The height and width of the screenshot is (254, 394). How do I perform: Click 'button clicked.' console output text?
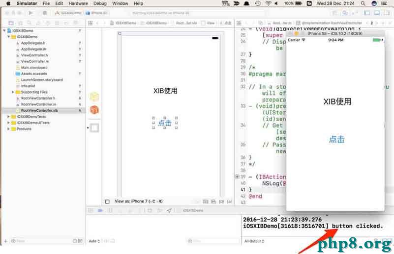click(358, 226)
